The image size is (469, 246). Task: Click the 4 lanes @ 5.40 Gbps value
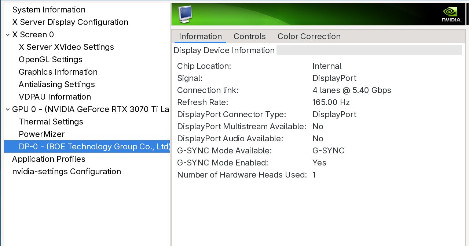coord(352,90)
